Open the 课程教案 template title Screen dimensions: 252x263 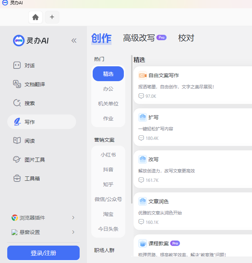[159, 243]
